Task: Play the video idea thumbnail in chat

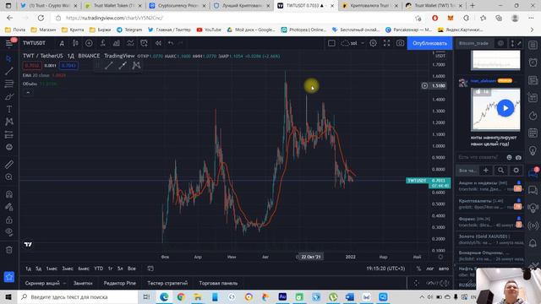Action: pos(505,108)
